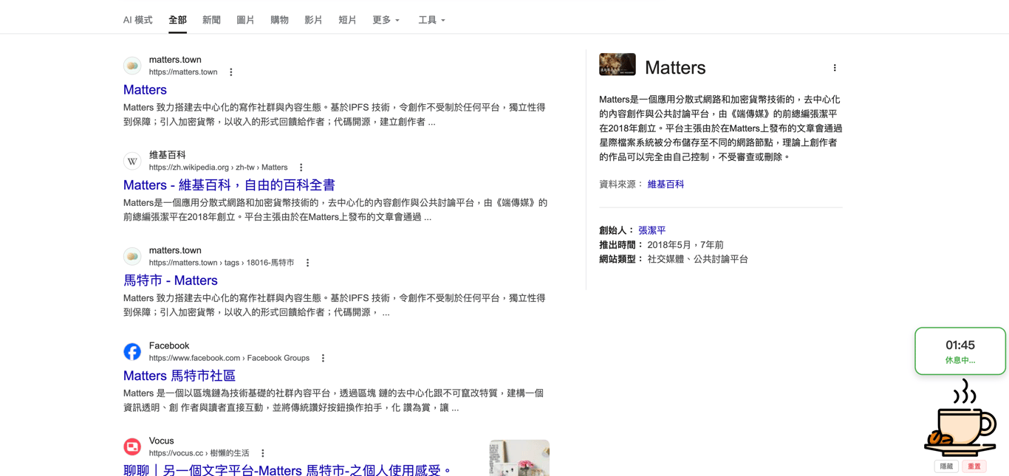The height and width of the screenshot is (476, 1009).
Task: Open the Vocus article about Matters 馬特市
Action: [x=287, y=470]
